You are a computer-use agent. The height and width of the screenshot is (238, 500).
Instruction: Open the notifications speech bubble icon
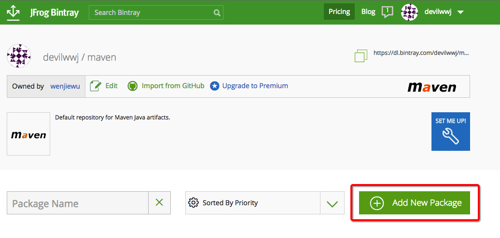tap(387, 12)
